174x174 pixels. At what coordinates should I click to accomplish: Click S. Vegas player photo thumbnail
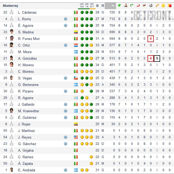point(12,78)
